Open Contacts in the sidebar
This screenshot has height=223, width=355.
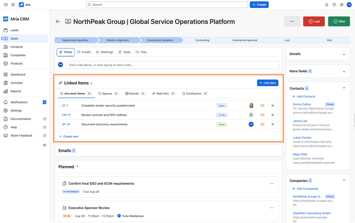click(25, 47)
